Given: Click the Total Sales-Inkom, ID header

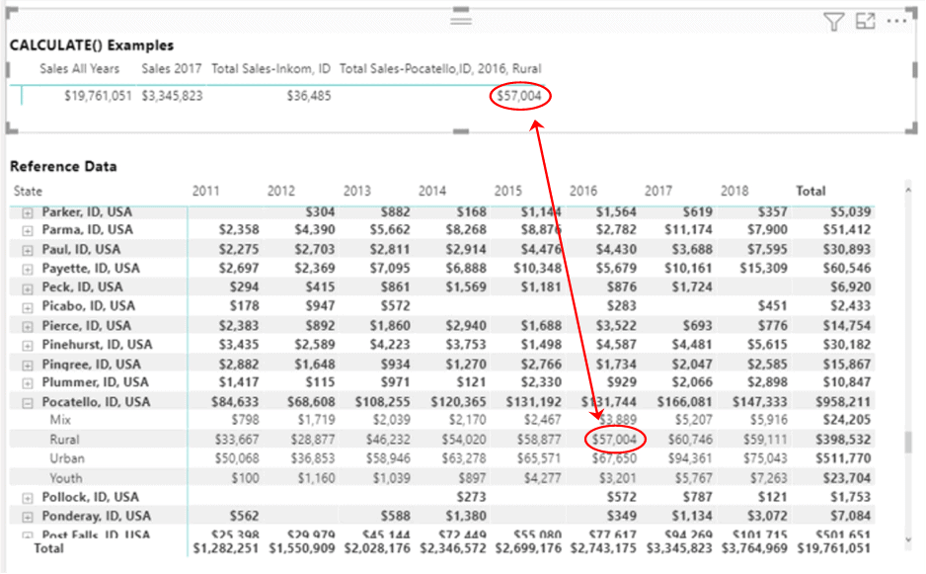Looking at the screenshot, I should coord(270,68).
